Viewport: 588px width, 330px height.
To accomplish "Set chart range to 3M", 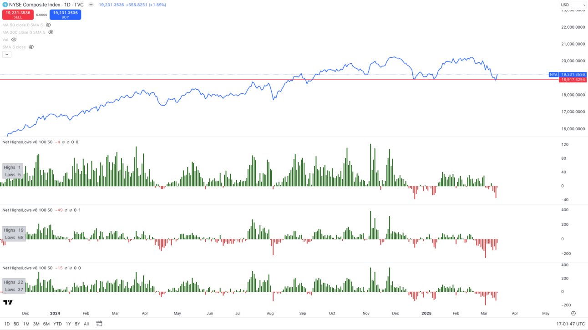I will click(36, 324).
